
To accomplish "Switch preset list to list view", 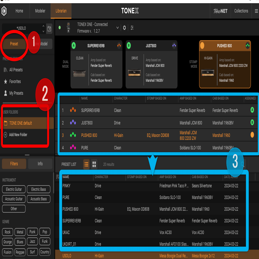I will [86, 164].
